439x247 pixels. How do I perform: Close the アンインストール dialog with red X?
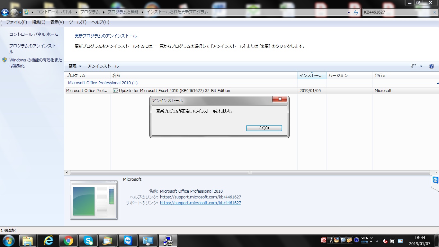[280, 99]
